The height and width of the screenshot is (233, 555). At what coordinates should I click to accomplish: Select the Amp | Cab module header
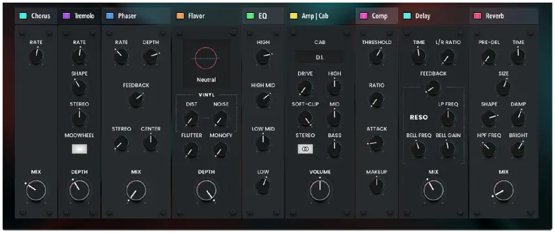320,16
